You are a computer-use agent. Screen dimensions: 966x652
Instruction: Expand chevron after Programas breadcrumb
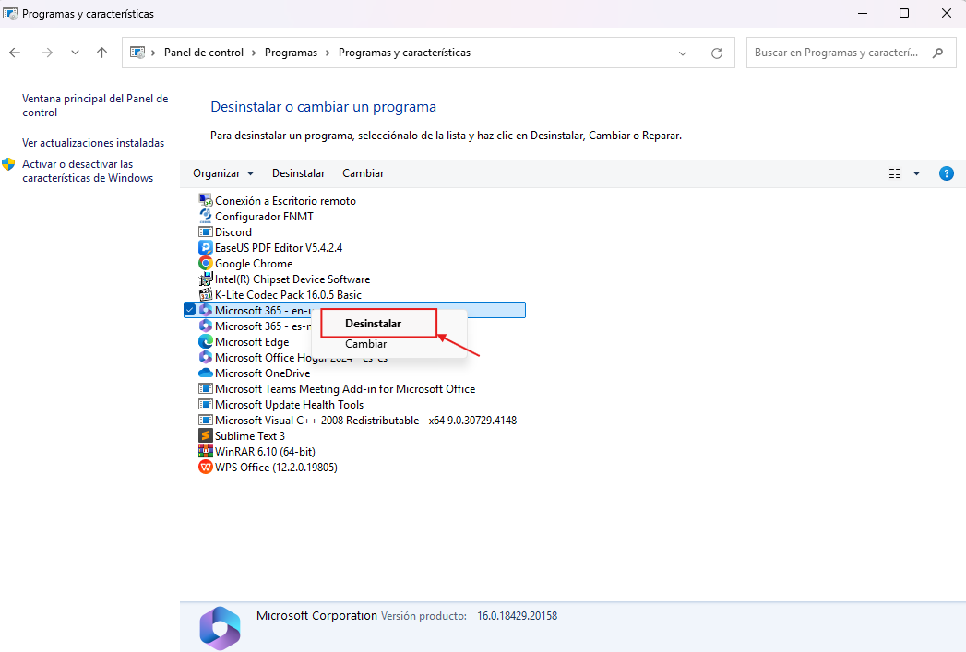(328, 53)
